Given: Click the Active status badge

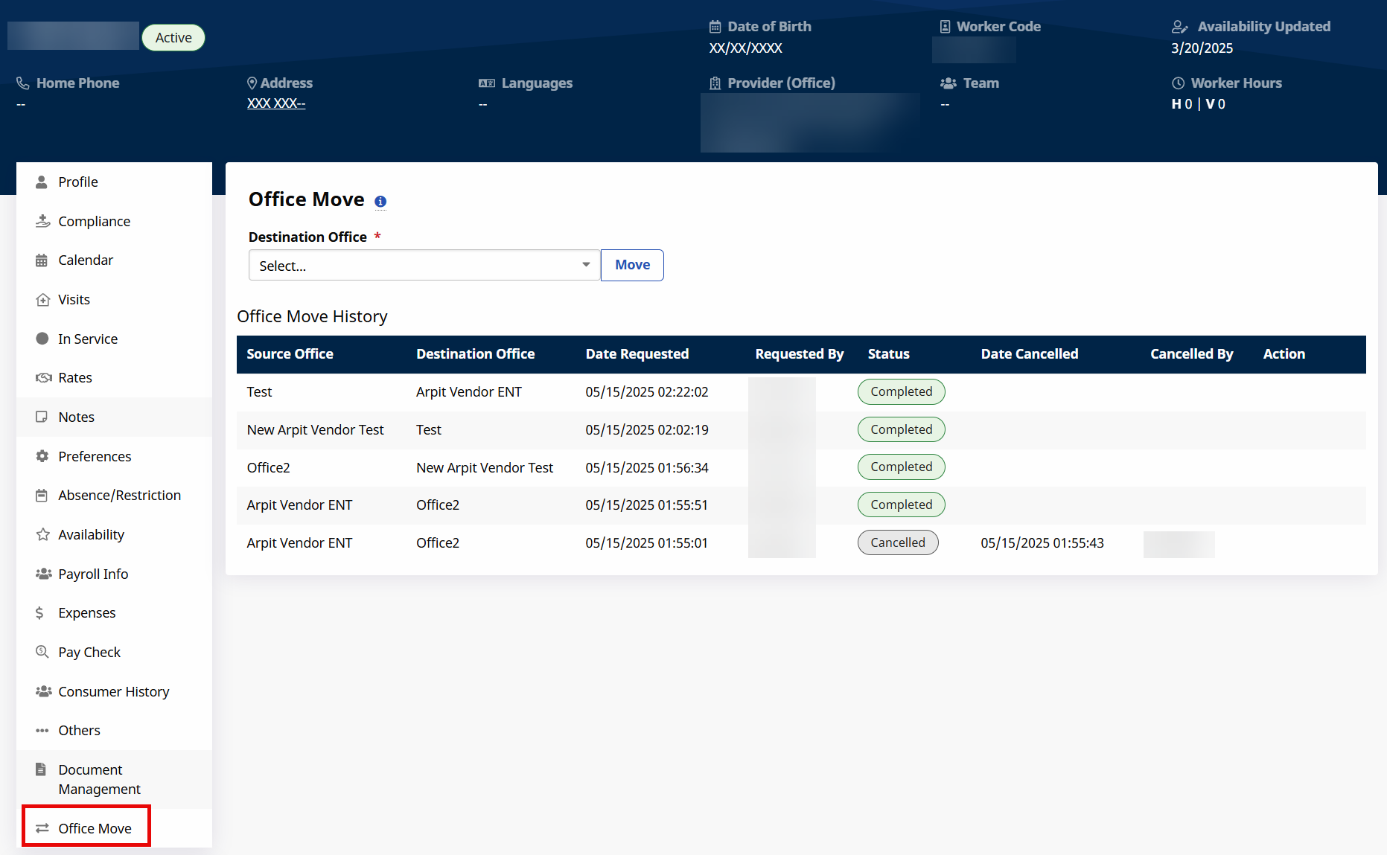Looking at the screenshot, I should pyautogui.click(x=173, y=38).
